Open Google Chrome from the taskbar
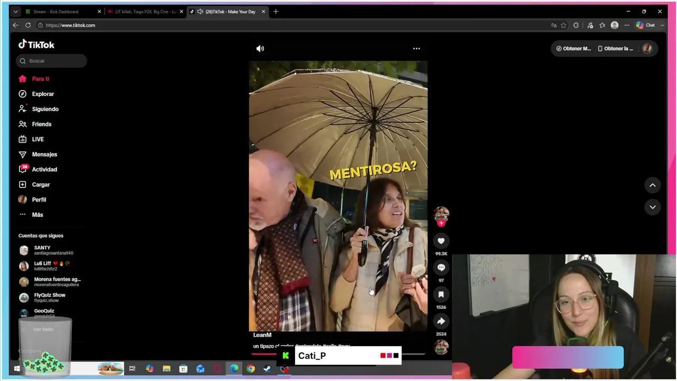The width and height of the screenshot is (677, 381). coord(251,369)
